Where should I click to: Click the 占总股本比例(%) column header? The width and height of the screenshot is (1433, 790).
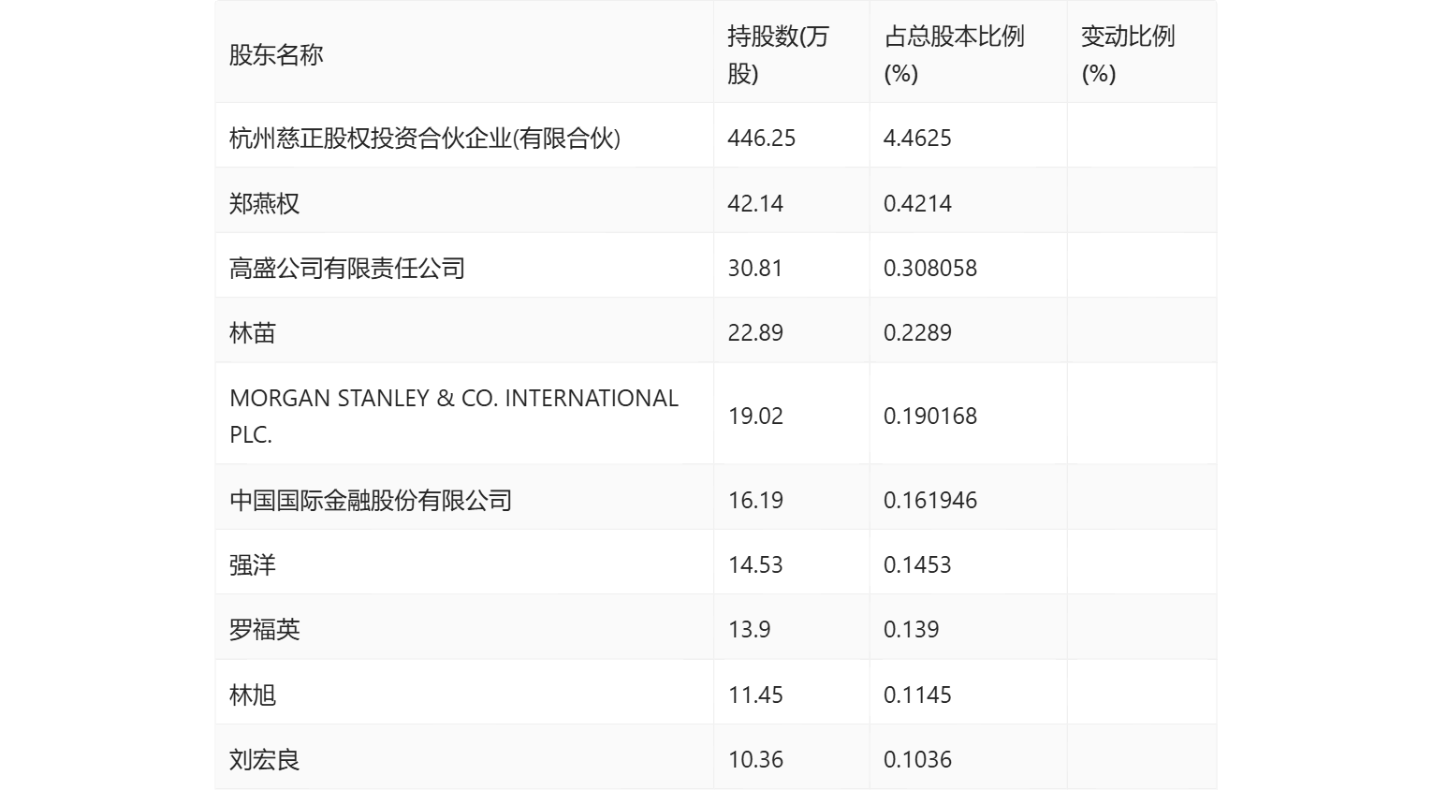pyautogui.click(x=955, y=53)
